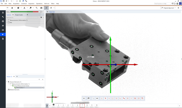Click the magnifier search icon in toolbar
The image size is (182, 108).
pyautogui.click(x=37, y=8)
